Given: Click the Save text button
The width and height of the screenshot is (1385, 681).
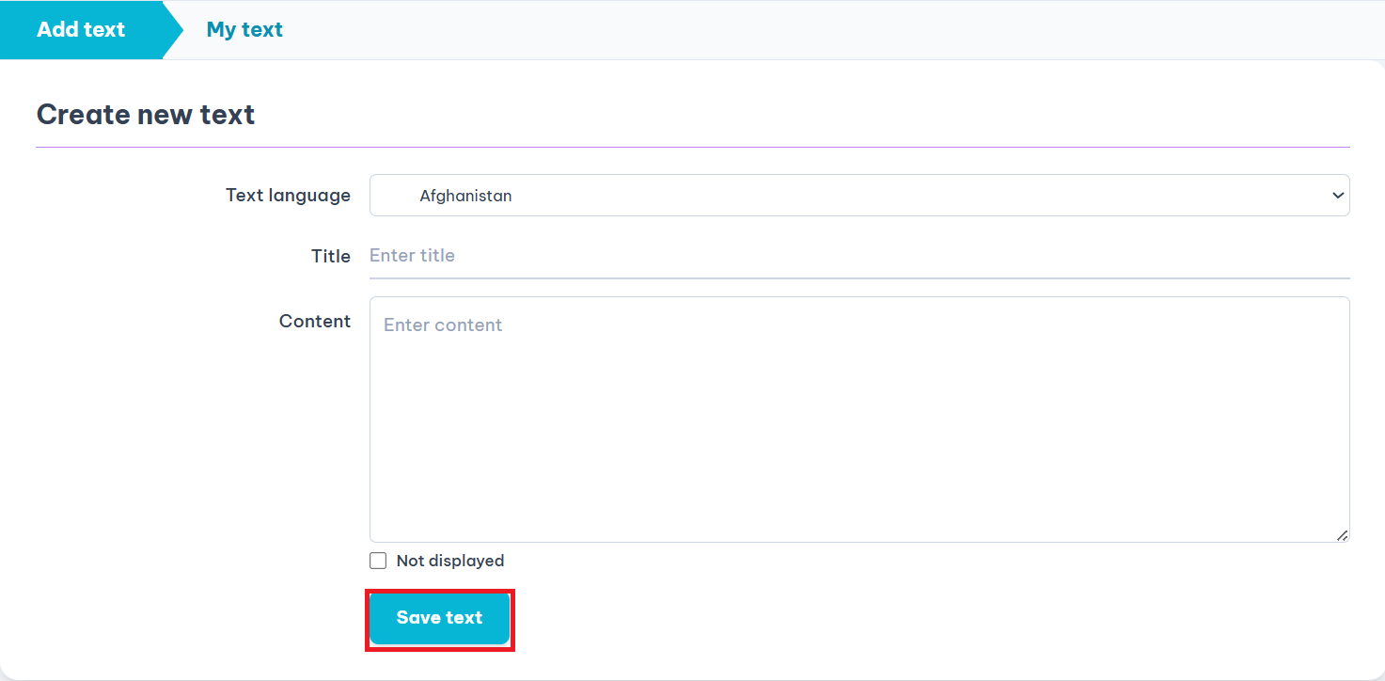Looking at the screenshot, I should point(439,618).
